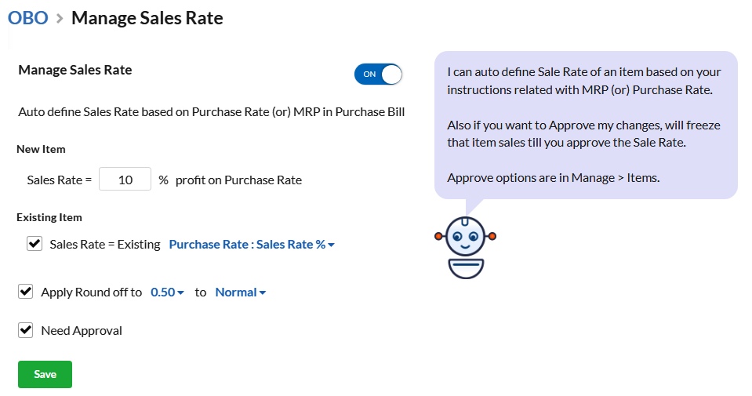Click the caret arrow beside Normal
The height and width of the screenshot is (396, 752).
point(263,293)
